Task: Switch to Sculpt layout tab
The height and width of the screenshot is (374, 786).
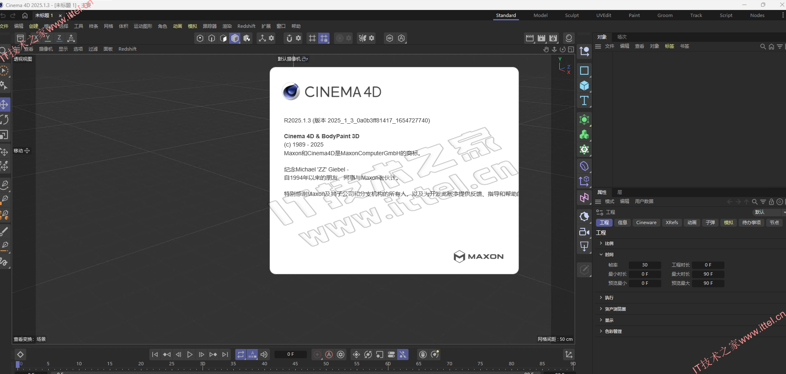Action: (572, 15)
